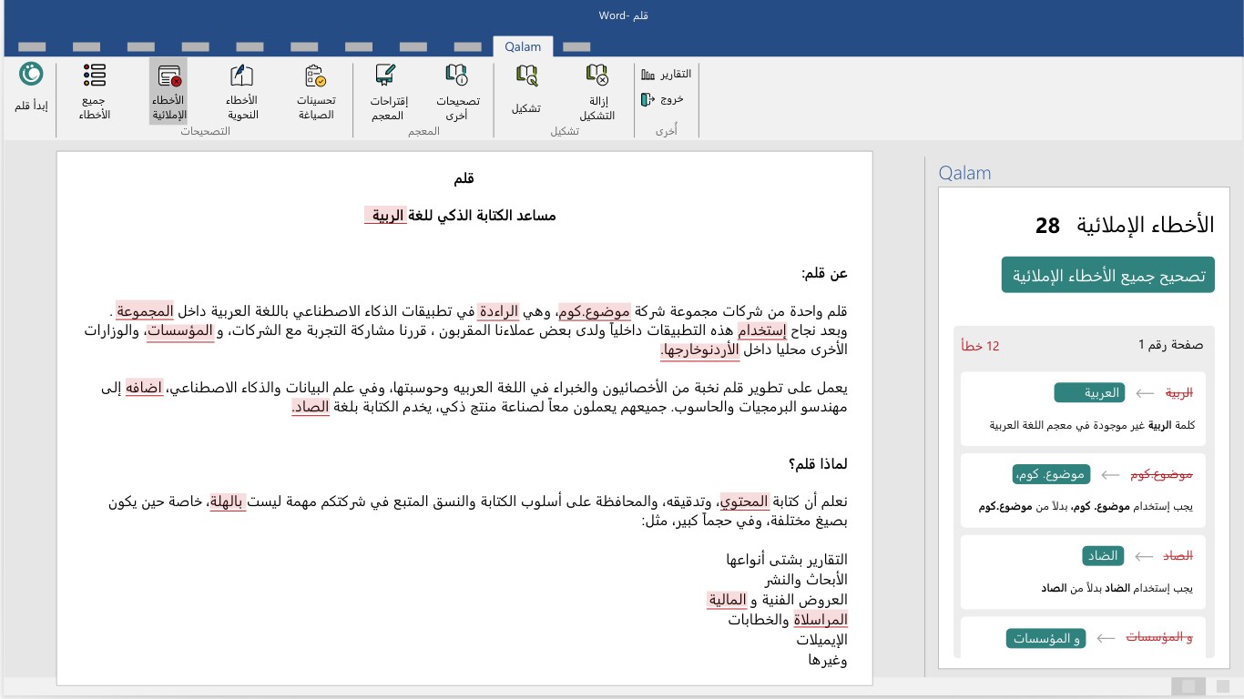Click highlighted موضوع.كوم in the document
1244x699 pixels.
click(x=595, y=311)
